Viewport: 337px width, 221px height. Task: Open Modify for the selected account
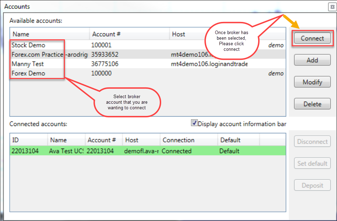tap(312, 82)
